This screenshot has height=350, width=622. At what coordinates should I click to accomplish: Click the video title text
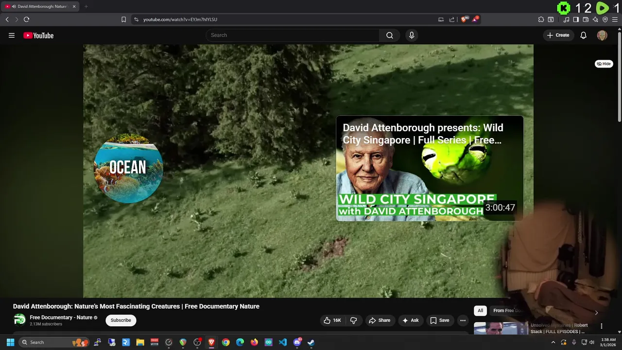click(x=136, y=306)
